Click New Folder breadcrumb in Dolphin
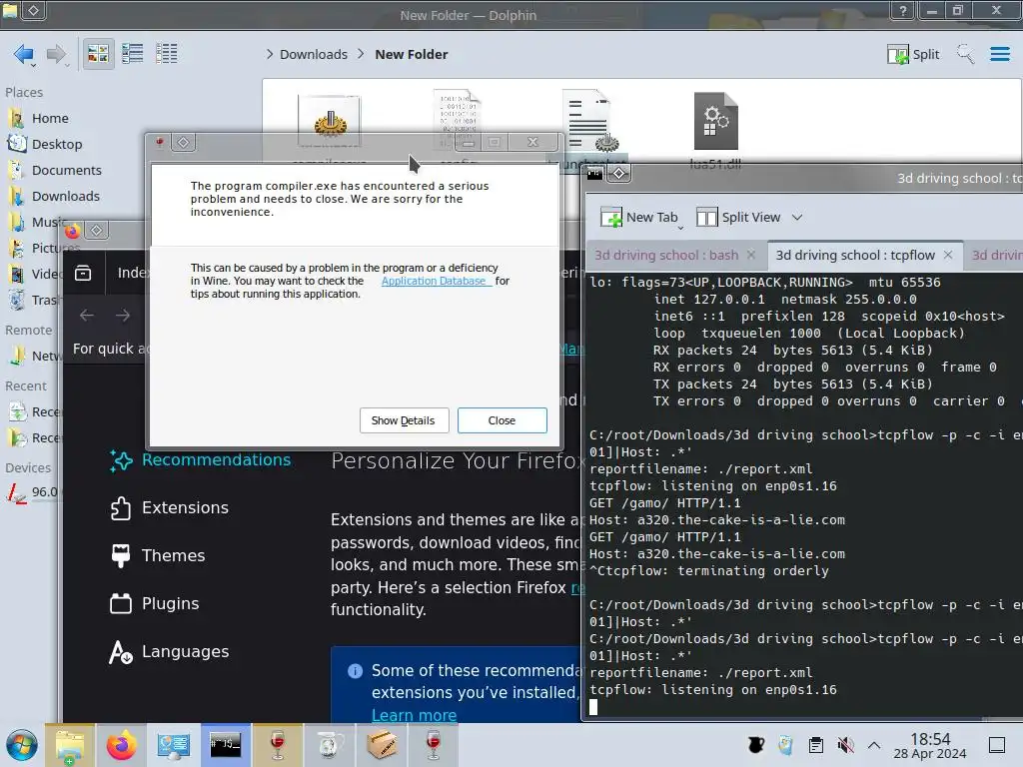Screen dimensions: 1023x767 tap(411, 54)
